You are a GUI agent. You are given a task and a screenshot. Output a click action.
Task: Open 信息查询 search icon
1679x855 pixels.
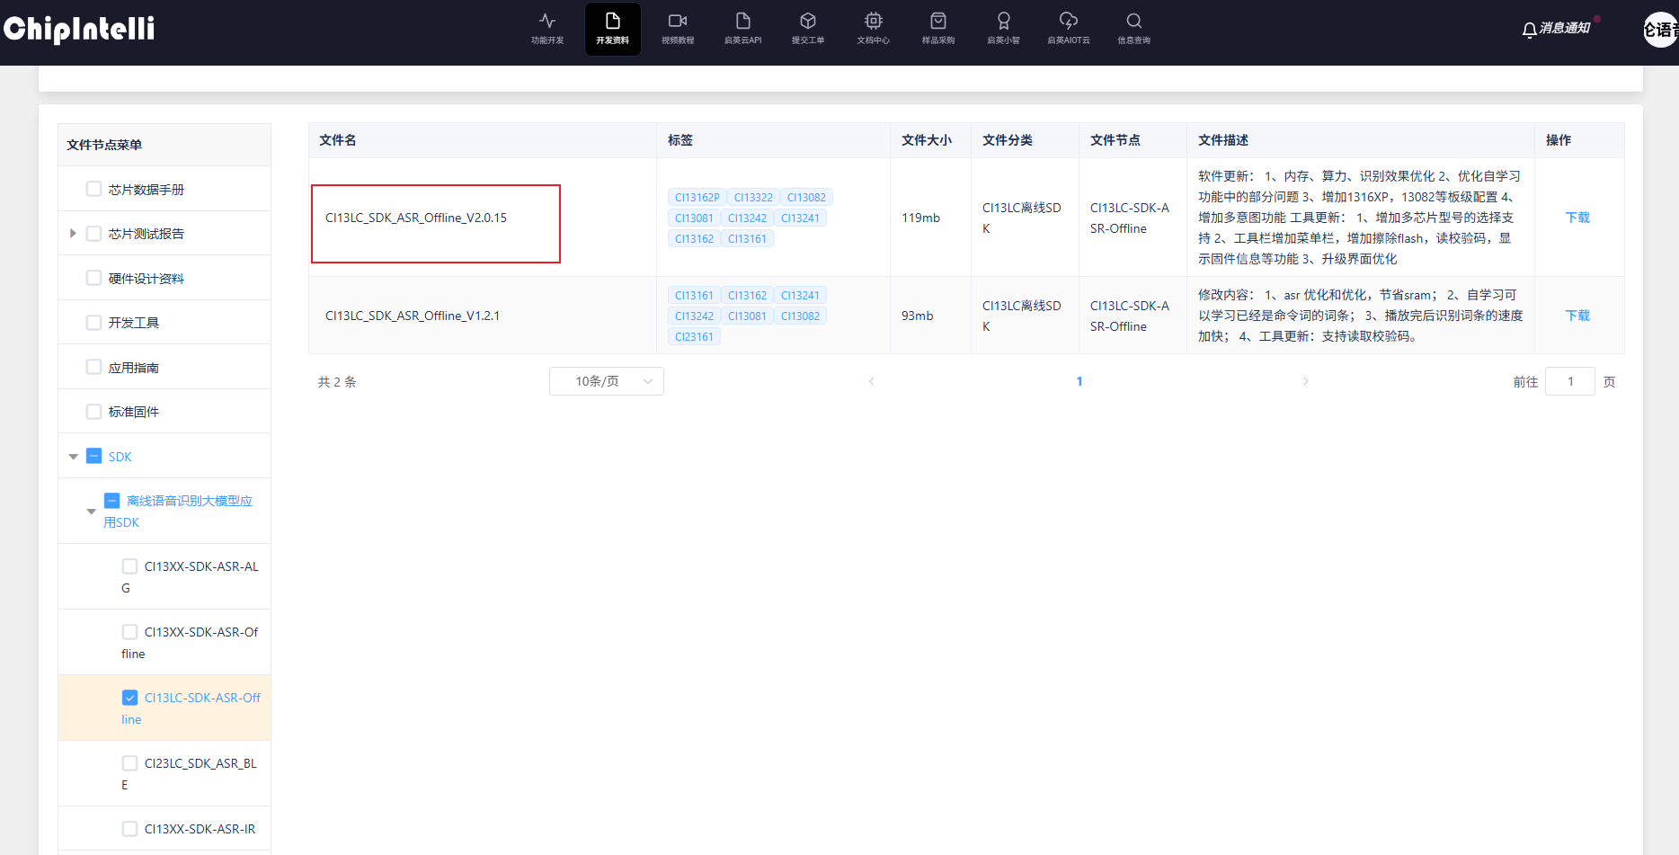click(x=1133, y=28)
